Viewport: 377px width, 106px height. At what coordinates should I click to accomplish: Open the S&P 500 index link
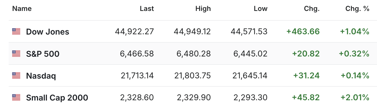pos(43,54)
